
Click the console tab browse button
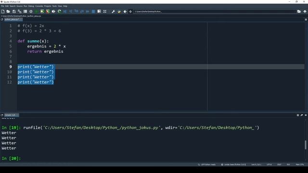tap(2, 115)
